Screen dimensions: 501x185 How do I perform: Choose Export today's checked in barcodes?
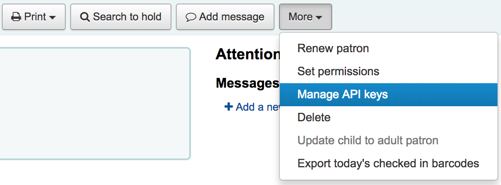point(388,164)
